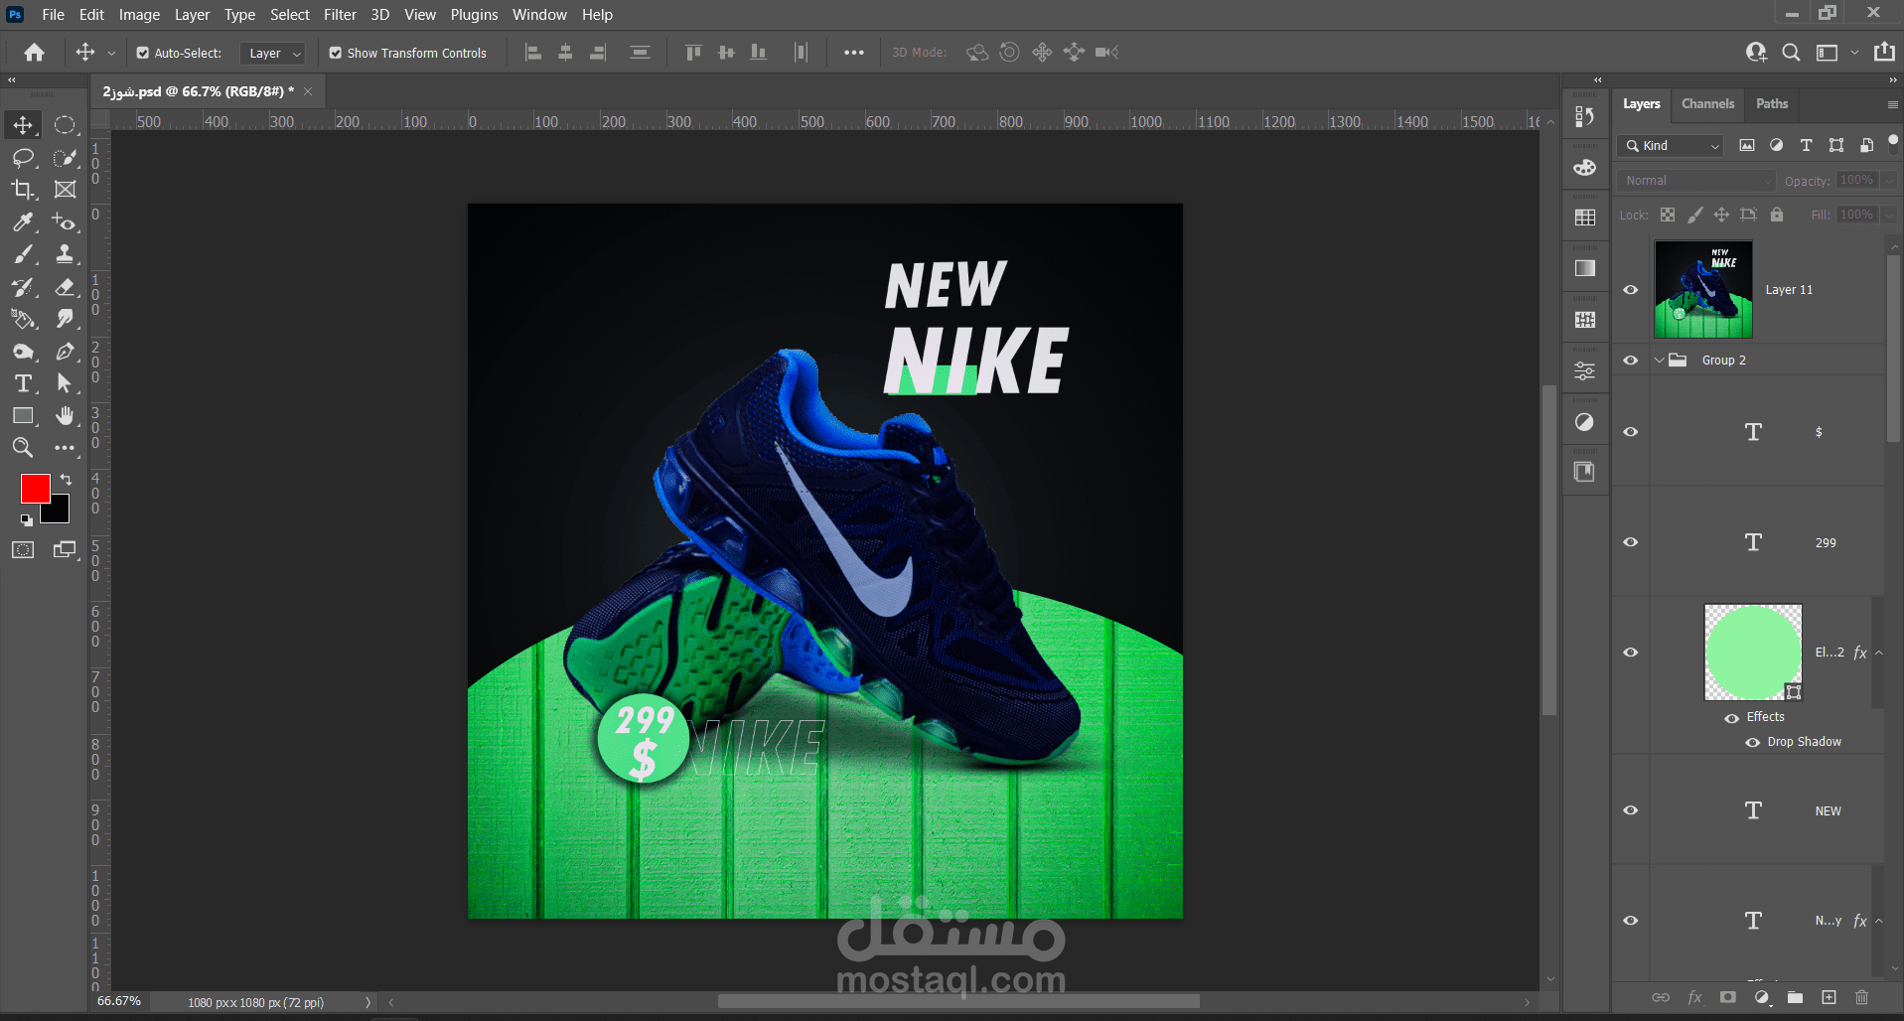The height and width of the screenshot is (1021, 1904).
Task: Collapse the Group 2 folder
Action: (x=1659, y=361)
